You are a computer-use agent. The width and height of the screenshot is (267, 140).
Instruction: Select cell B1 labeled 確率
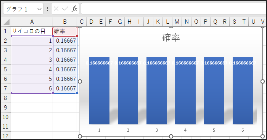(65, 31)
